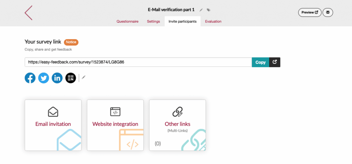Click the code window icon on Website integration

[115, 112]
